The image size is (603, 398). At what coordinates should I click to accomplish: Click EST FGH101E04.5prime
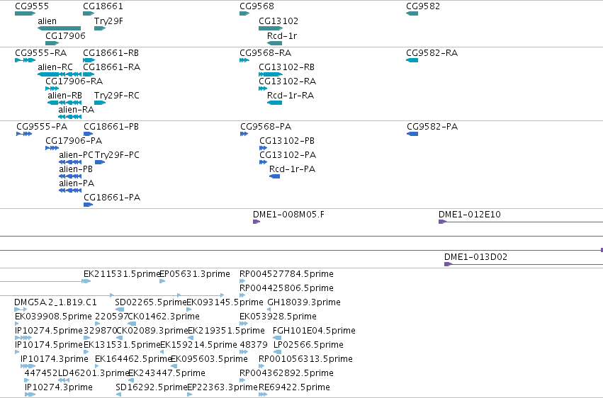pos(277,338)
